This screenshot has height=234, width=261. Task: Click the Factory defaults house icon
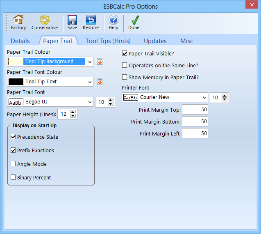(18, 20)
